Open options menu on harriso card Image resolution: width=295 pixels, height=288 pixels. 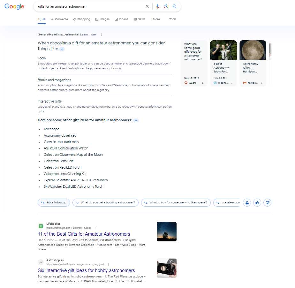click(261, 83)
